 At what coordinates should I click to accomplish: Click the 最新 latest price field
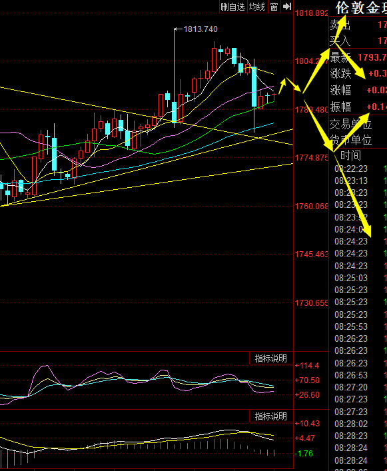pos(358,57)
